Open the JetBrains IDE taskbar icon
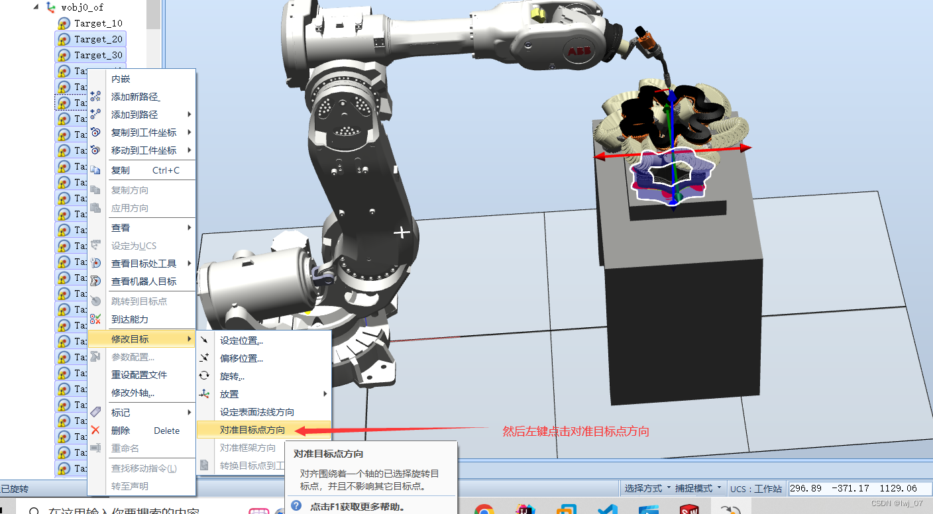Viewport: 933px width, 514px height. (525, 510)
